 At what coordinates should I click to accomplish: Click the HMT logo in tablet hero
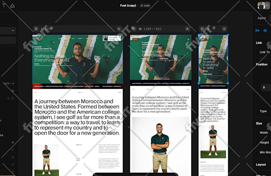[135, 39]
